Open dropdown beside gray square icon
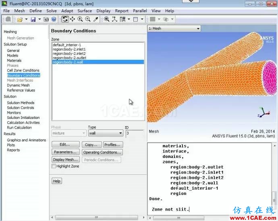 coord(159,19)
